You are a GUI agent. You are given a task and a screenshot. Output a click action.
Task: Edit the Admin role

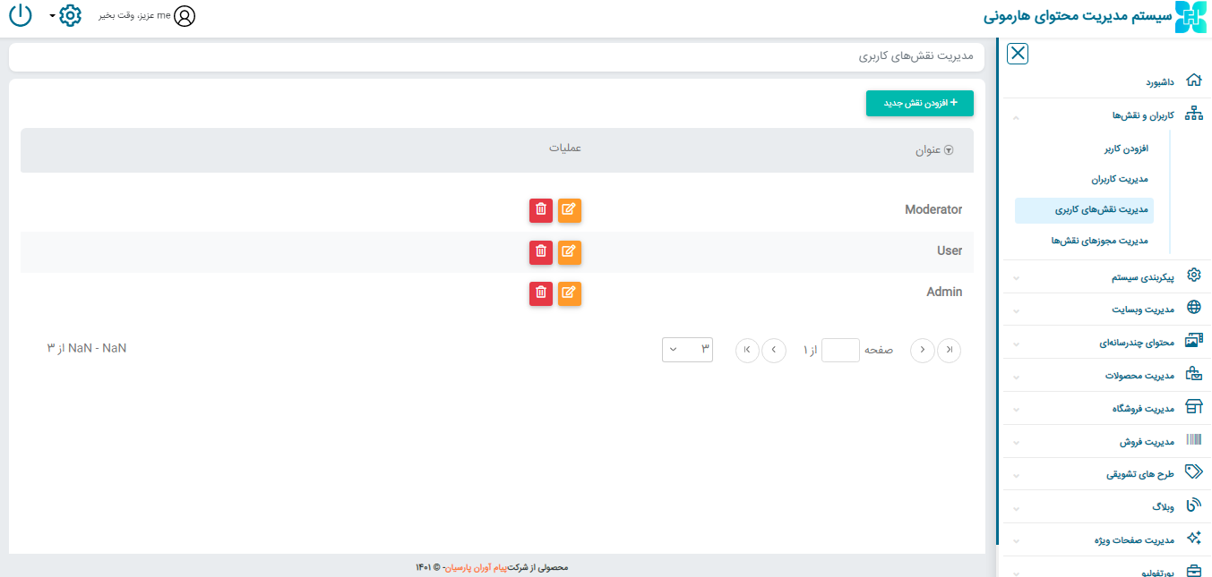point(569,293)
